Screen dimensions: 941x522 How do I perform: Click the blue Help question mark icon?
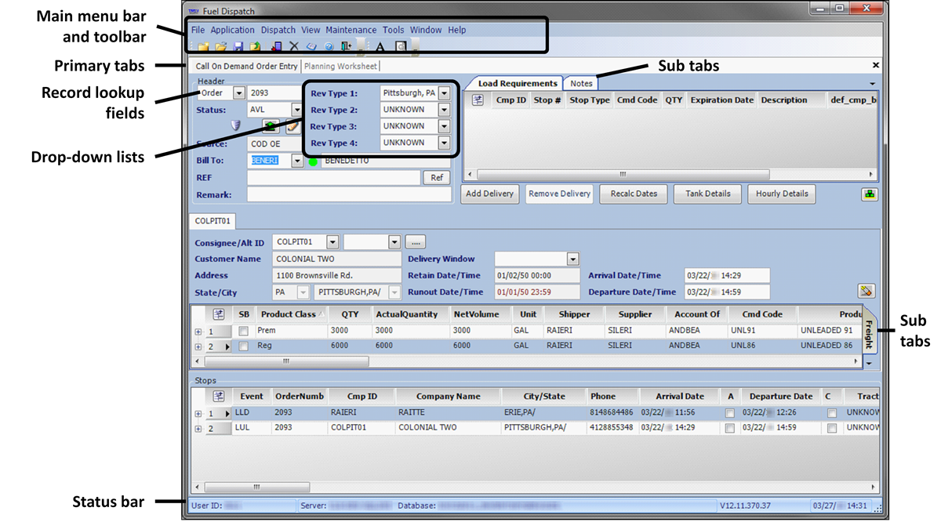329,47
